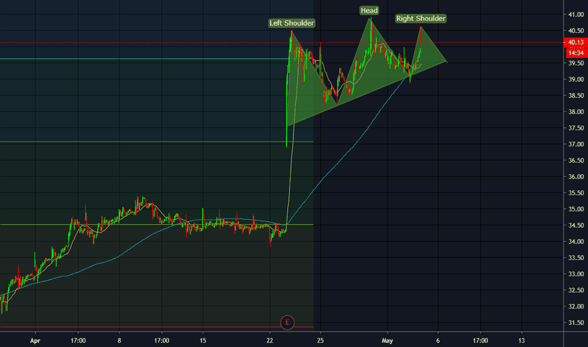Click the 'Apr' date label on time axis

(35, 341)
